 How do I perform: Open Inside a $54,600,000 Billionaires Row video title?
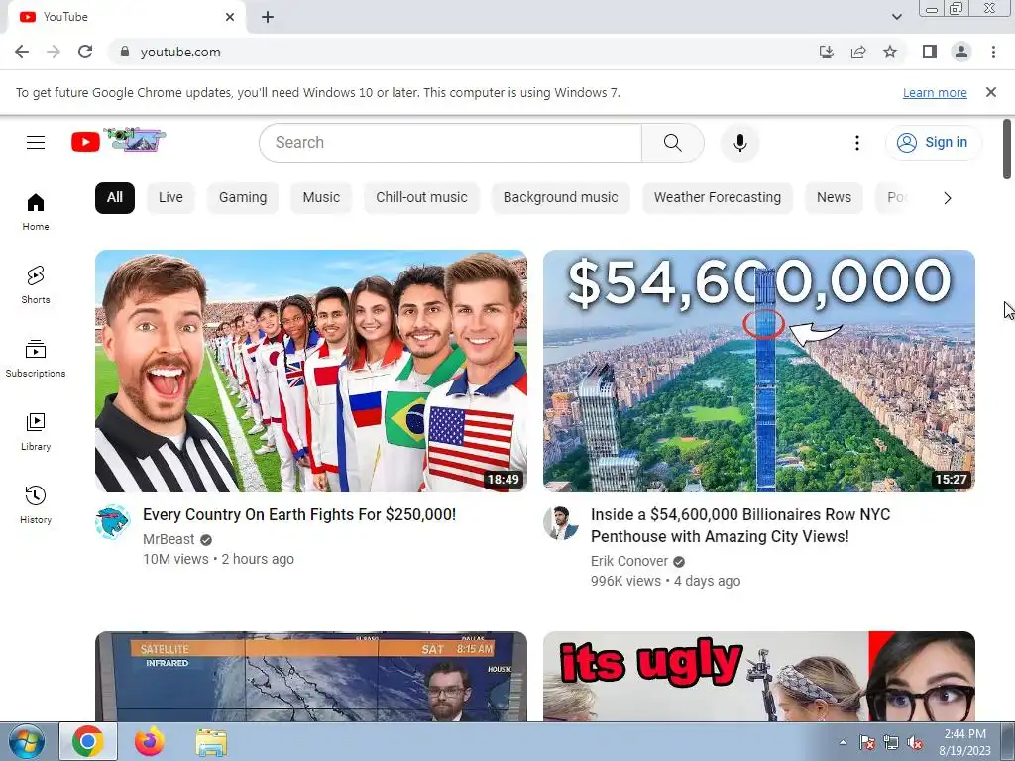(x=740, y=525)
